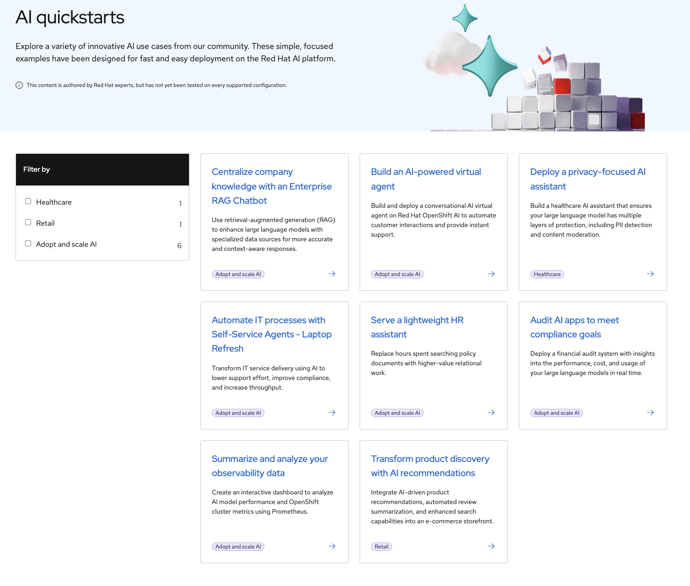Click the Filter by panel header
Screen dimensions: 690x586
pos(102,169)
